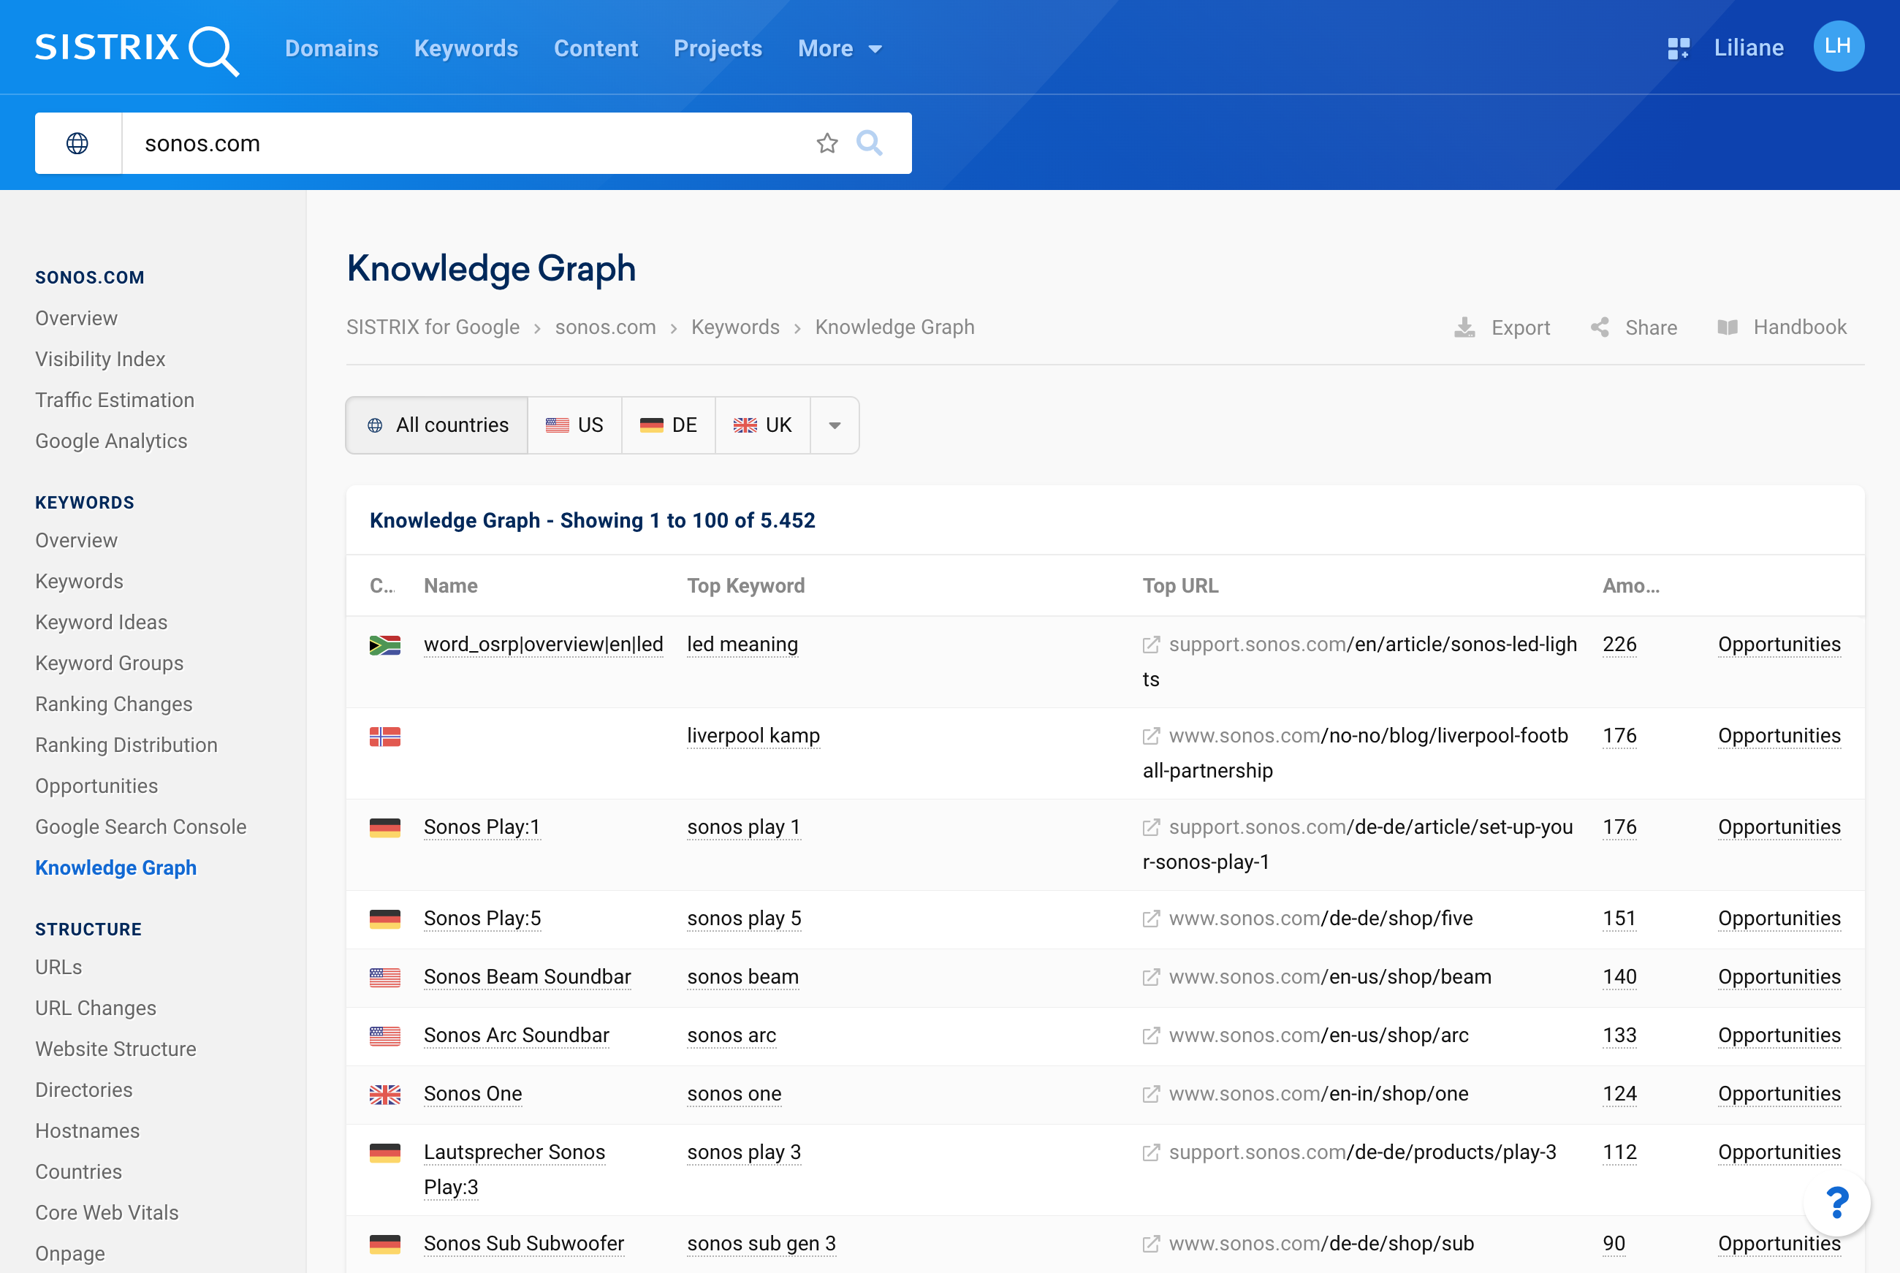This screenshot has height=1273, width=1900.
Task: Click SISTRIX for Google breadcrumb
Action: pos(433,327)
